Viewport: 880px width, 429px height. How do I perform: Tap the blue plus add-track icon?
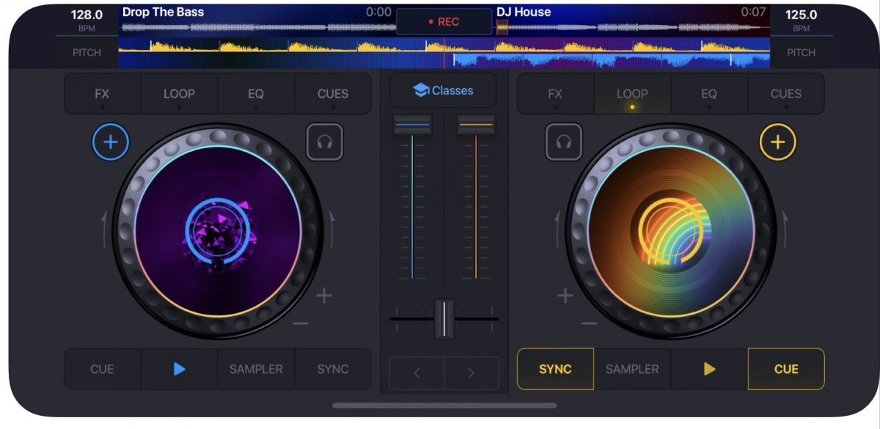pyautogui.click(x=111, y=142)
